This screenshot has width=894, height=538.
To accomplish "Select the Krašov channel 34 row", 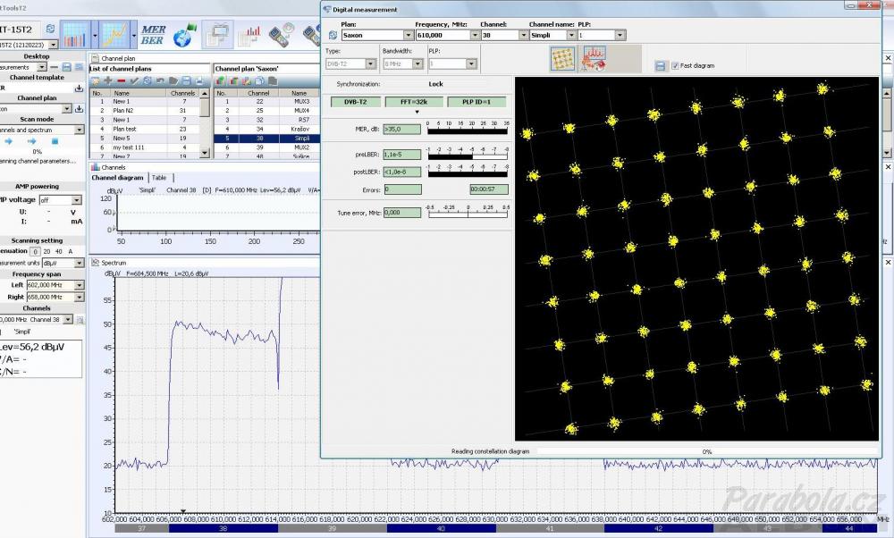I will pos(266,130).
